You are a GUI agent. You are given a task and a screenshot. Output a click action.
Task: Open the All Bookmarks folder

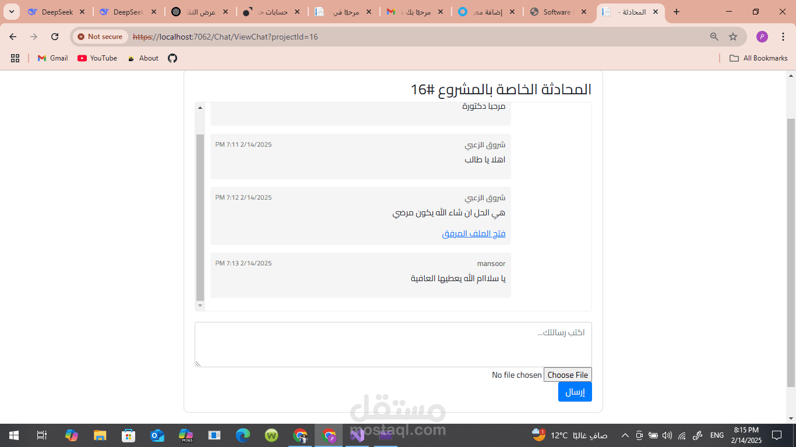pos(759,58)
